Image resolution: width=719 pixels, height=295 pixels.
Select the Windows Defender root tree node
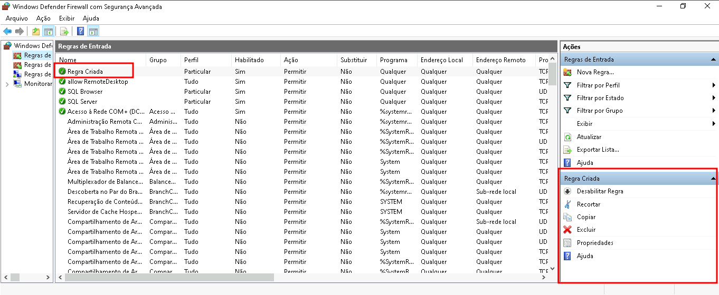pos(29,46)
